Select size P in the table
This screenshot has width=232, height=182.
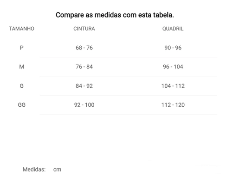click(22, 48)
